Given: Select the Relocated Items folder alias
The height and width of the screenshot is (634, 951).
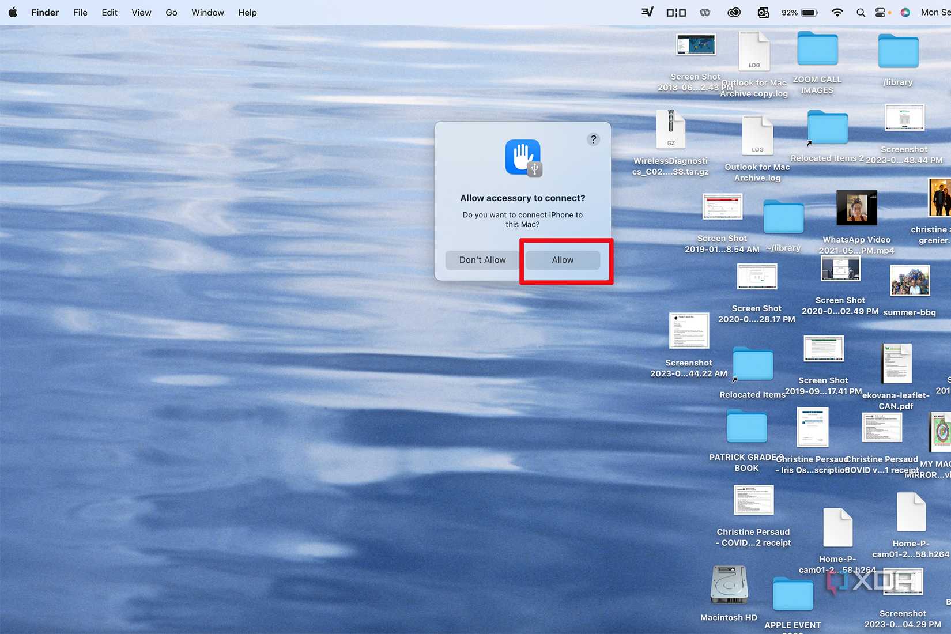Looking at the screenshot, I should pos(753,364).
